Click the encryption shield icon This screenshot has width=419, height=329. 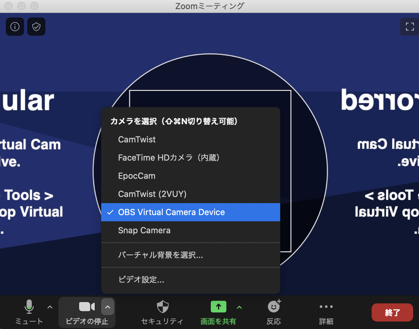click(x=36, y=27)
